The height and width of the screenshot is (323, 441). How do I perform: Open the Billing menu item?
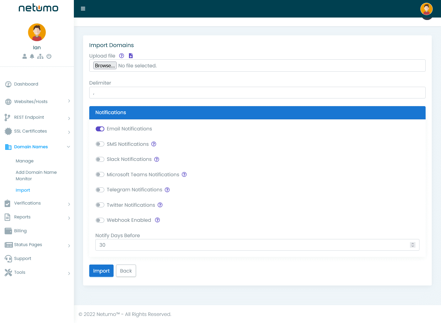pyautogui.click(x=20, y=231)
